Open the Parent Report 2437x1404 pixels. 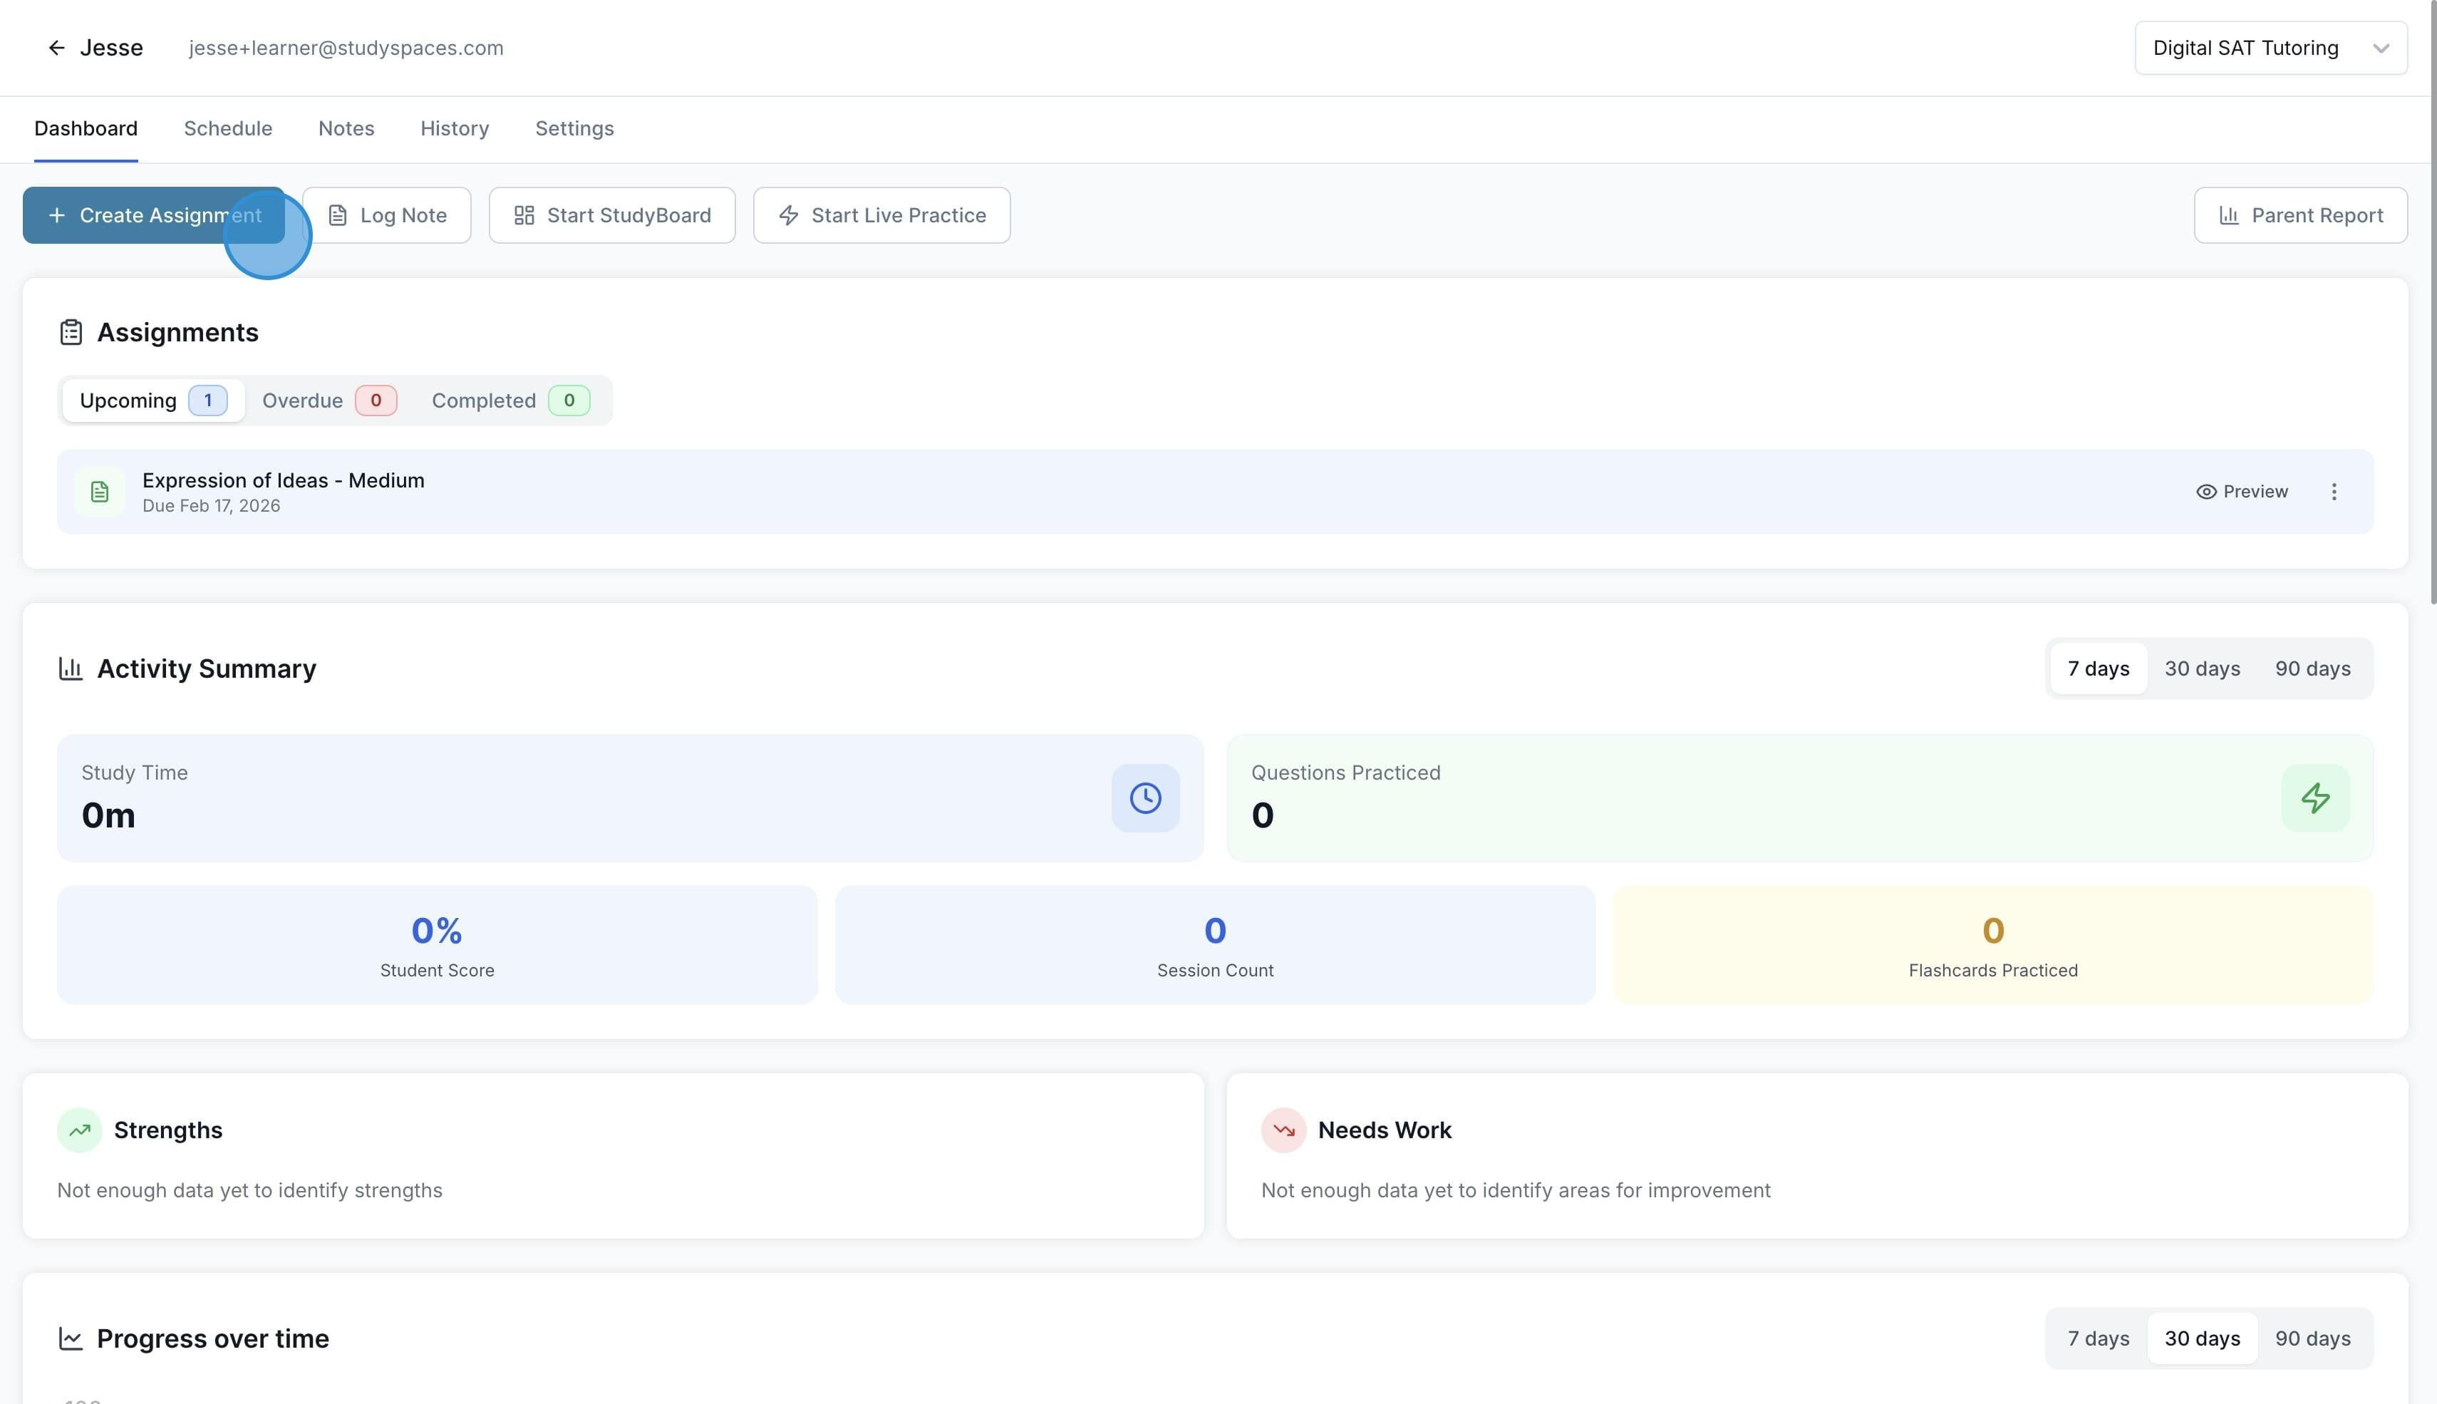tap(2300, 215)
